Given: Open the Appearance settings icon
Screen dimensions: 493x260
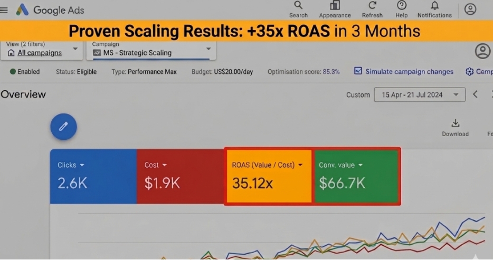Looking at the screenshot, I should point(335,9).
